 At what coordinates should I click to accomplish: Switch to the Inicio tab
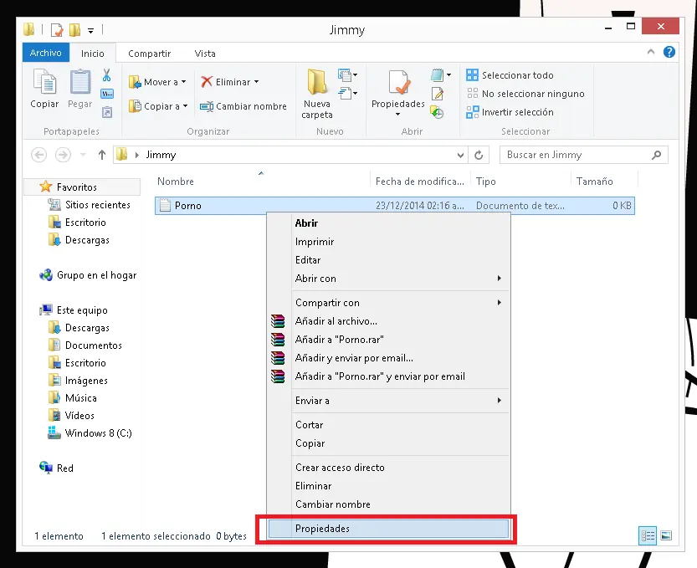(92, 54)
